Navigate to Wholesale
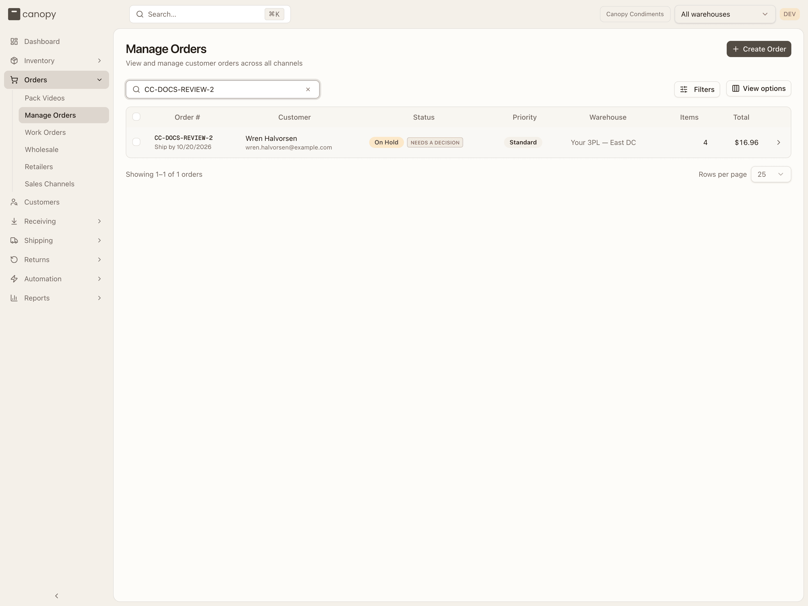The height and width of the screenshot is (606, 808). coord(64,149)
